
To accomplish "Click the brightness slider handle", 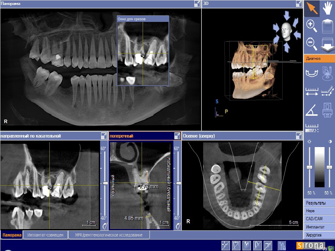I will click(x=309, y=167).
